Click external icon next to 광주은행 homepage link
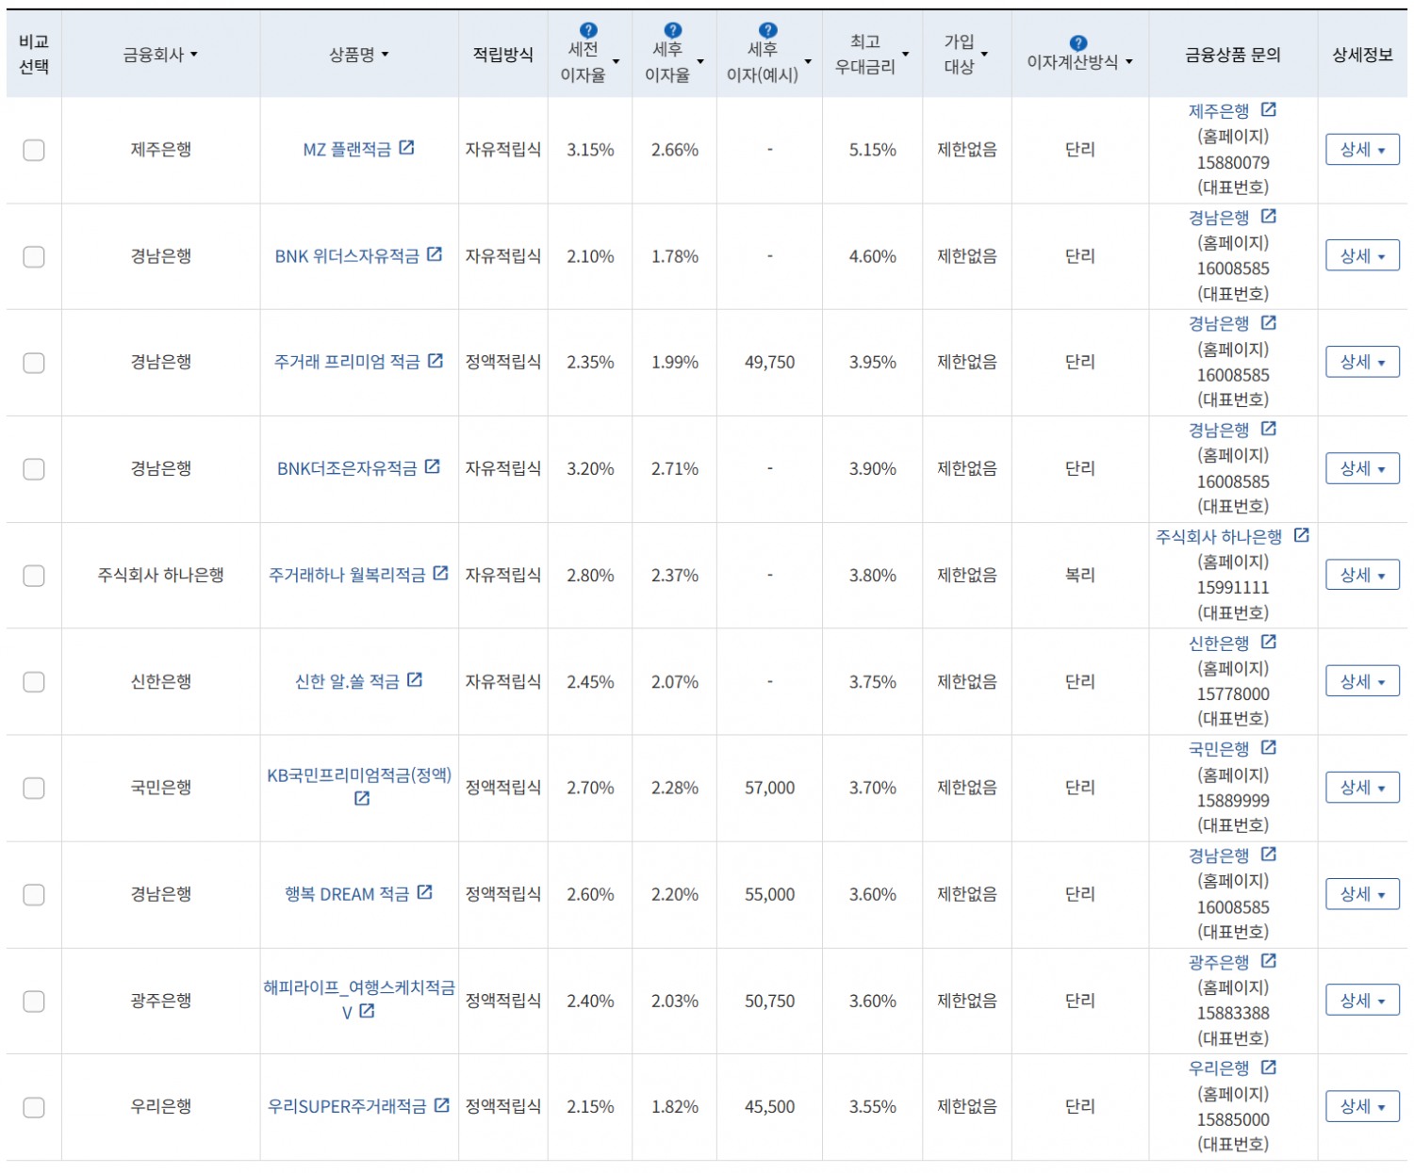This screenshot has width=1414, height=1173. click(1269, 961)
